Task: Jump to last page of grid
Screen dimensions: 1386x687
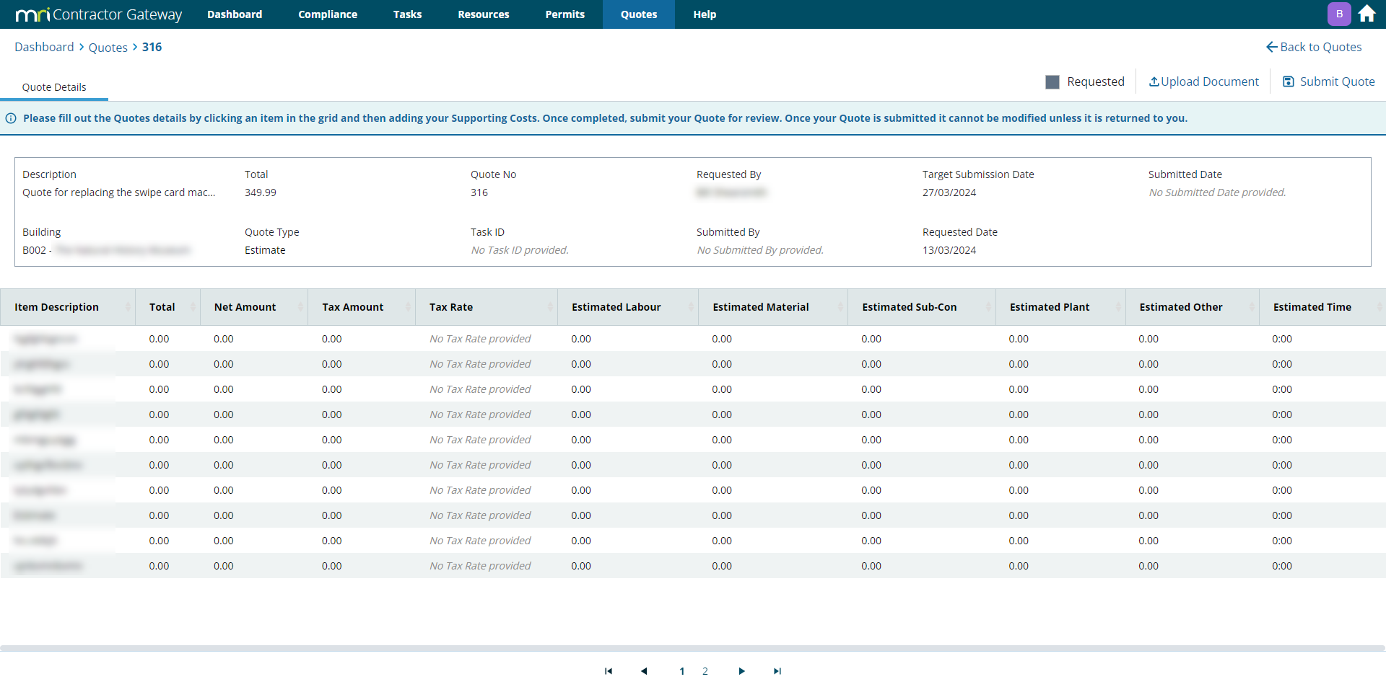Action: (777, 671)
